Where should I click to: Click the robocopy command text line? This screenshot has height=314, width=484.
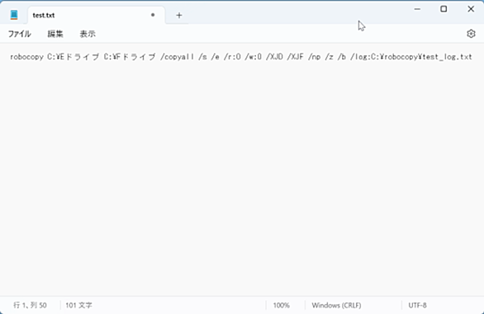pos(241,57)
